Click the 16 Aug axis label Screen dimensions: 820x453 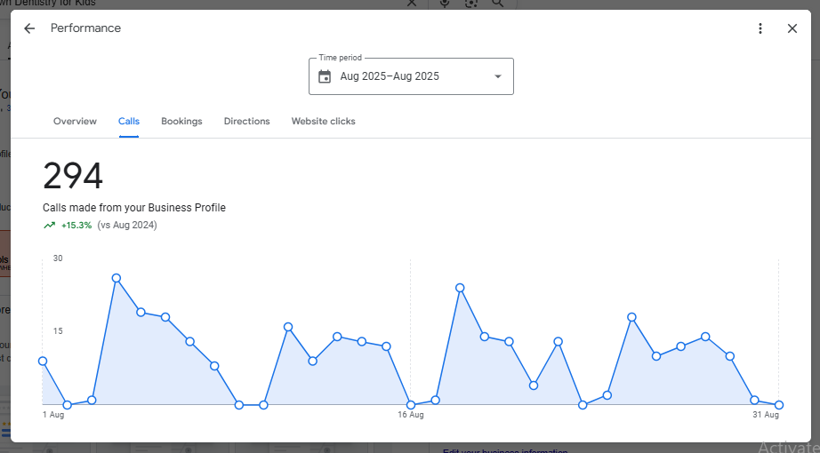coord(410,415)
